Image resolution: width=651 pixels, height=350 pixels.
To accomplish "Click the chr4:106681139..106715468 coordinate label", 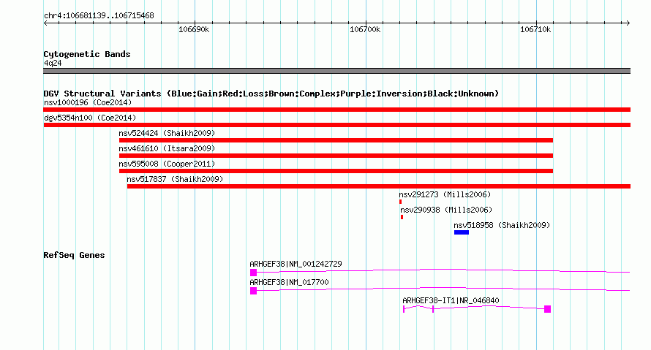I will (99, 15).
